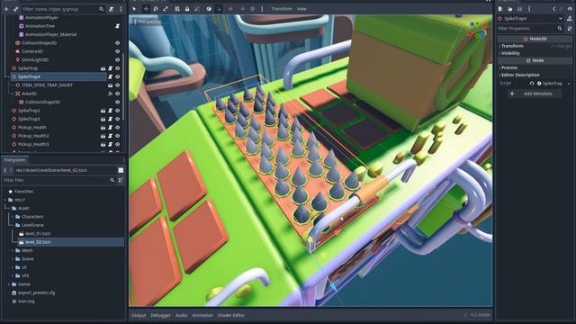Expand the Mesh folder

point(13,250)
